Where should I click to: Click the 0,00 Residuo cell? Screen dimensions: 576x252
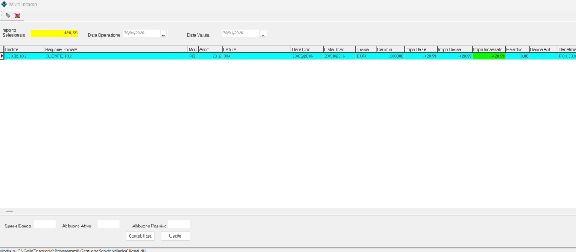coord(517,56)
